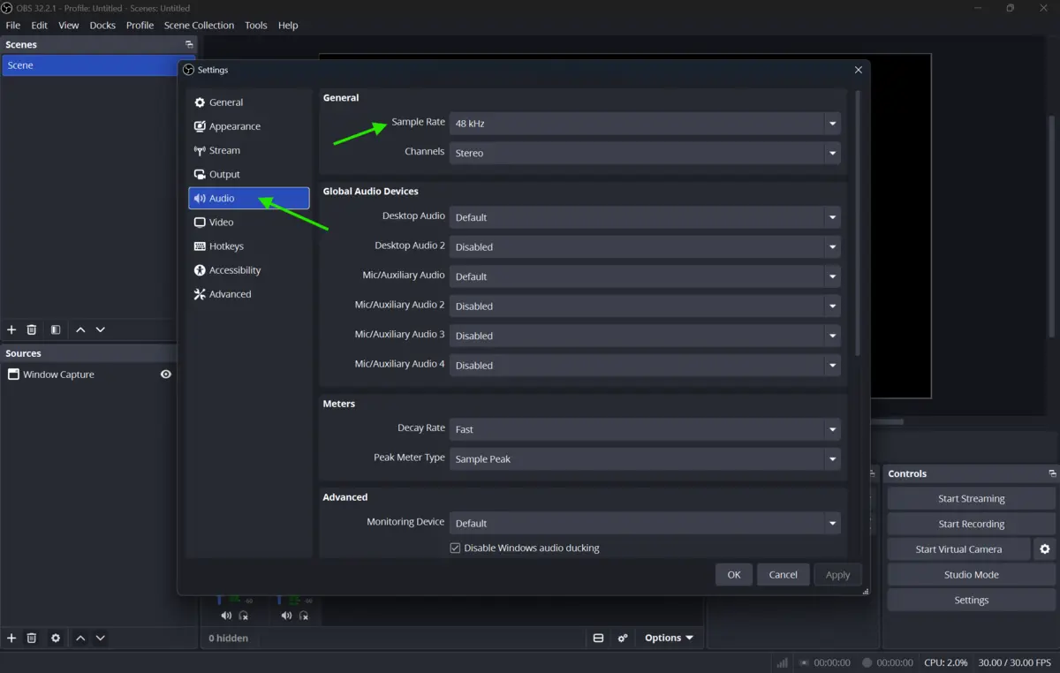Open the Help menu
1060x673 pixels.
(288, 26)
